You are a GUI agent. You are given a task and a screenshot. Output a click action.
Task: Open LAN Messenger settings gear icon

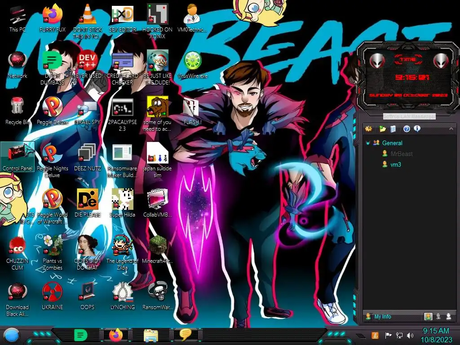coord(368,128)
